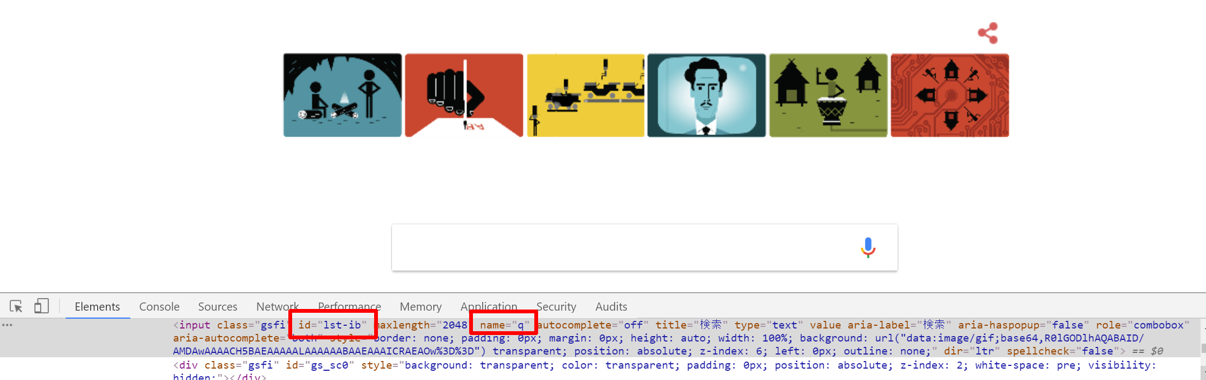Click the scrollbar of the Elements panel
The width and height of the screenshot is (1206, 380).
click(x=1203, y=349)
